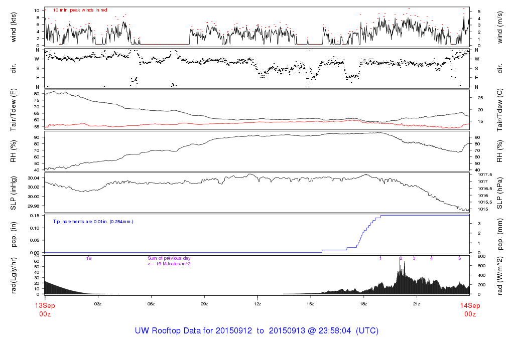Viewport: 514px width, 351px height.
Task: Select the 'SLP (inHg)' axis label
Action: (14, 192)
